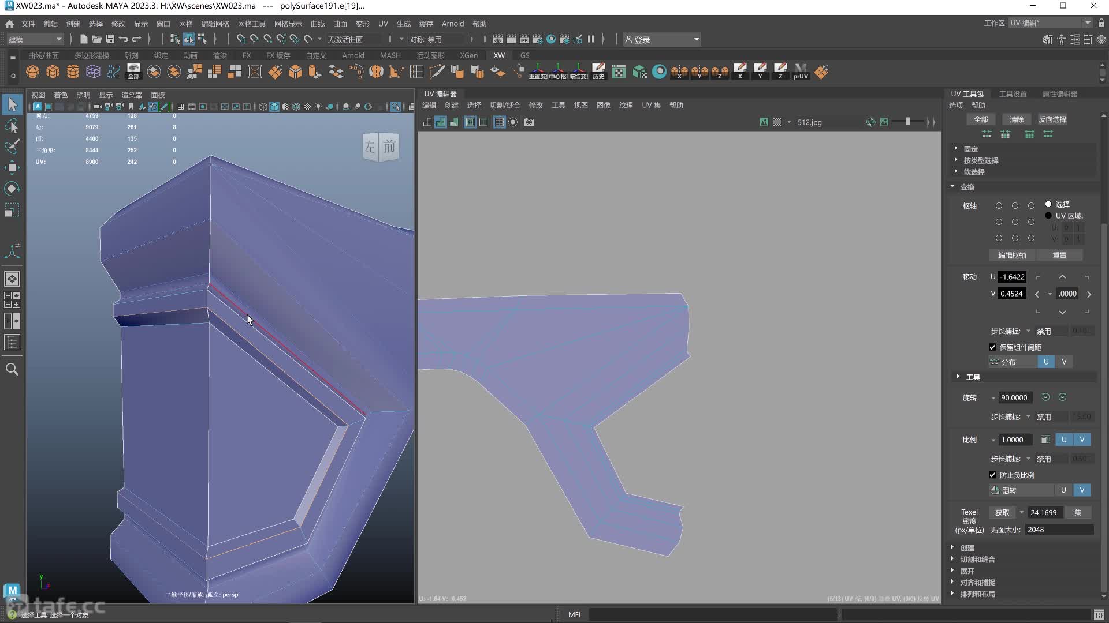This screenshot has height=623, width=1109.
Task: Click the U move value field
Action: pos(1012,277)
